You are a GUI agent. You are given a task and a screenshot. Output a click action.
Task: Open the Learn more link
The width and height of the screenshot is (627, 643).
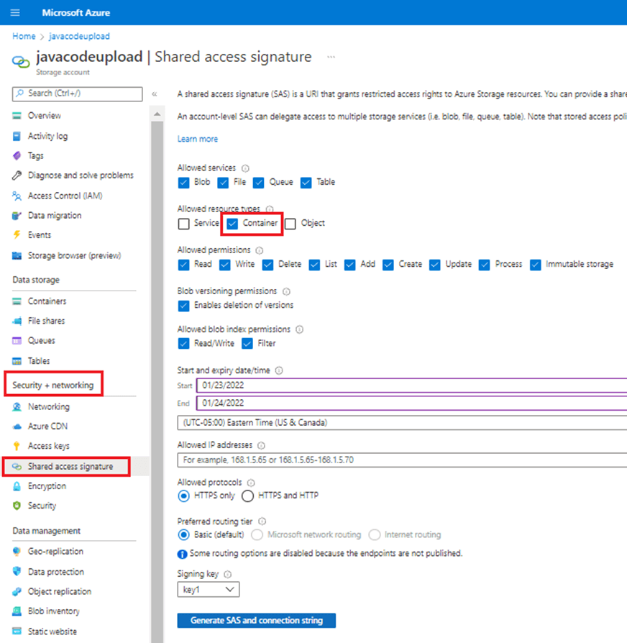tap(198, 139)
